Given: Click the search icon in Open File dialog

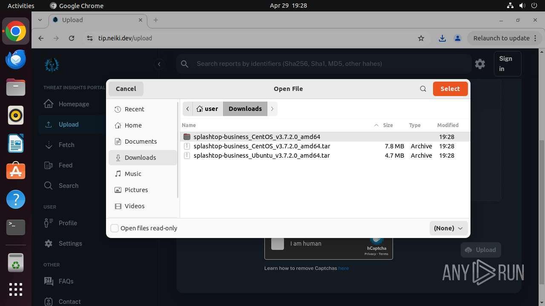Looking at the screenshot, I should click(423, 89).
